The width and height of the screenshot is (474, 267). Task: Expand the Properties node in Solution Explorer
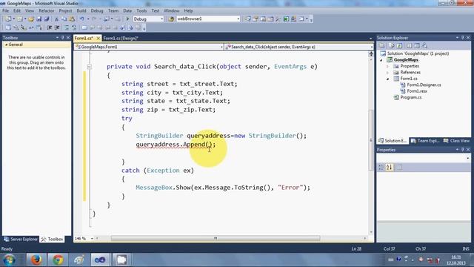tap(388, 66)
